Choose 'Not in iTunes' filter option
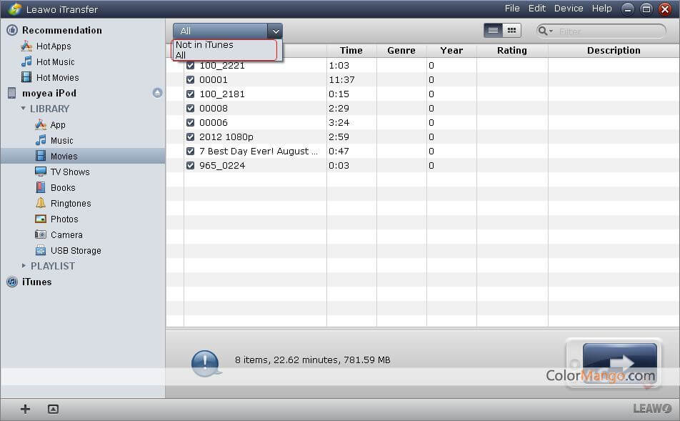The width and height of the screenshot is (680, 421). coord(204,45)
